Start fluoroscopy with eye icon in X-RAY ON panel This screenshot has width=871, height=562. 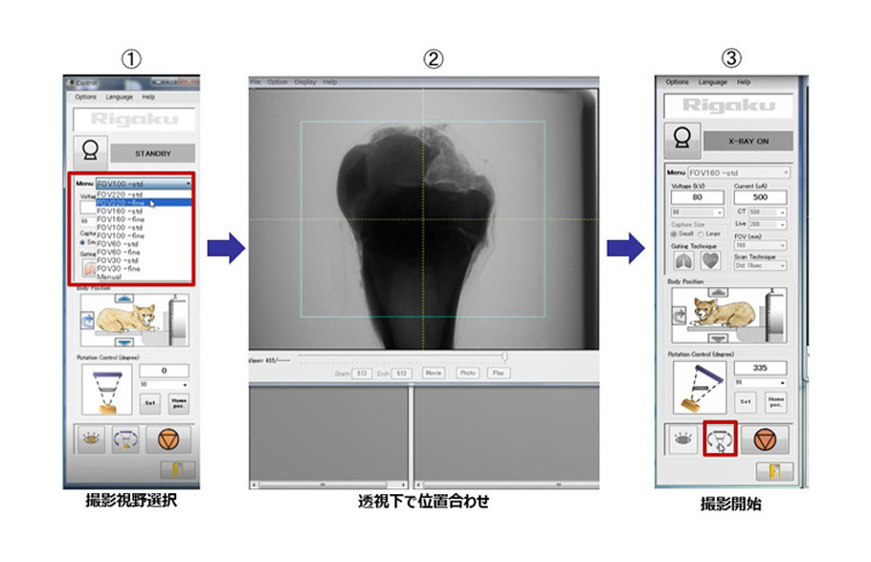[x=682, y=439]
